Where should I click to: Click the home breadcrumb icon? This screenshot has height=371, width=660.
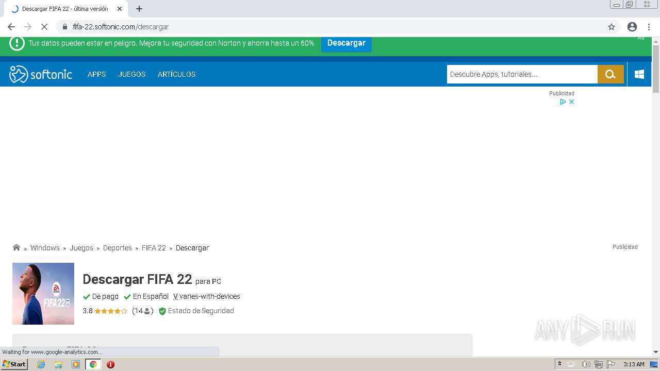tap(16, 247)
